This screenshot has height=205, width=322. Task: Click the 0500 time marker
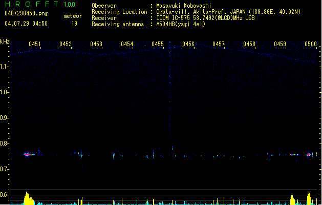[311, 44]
